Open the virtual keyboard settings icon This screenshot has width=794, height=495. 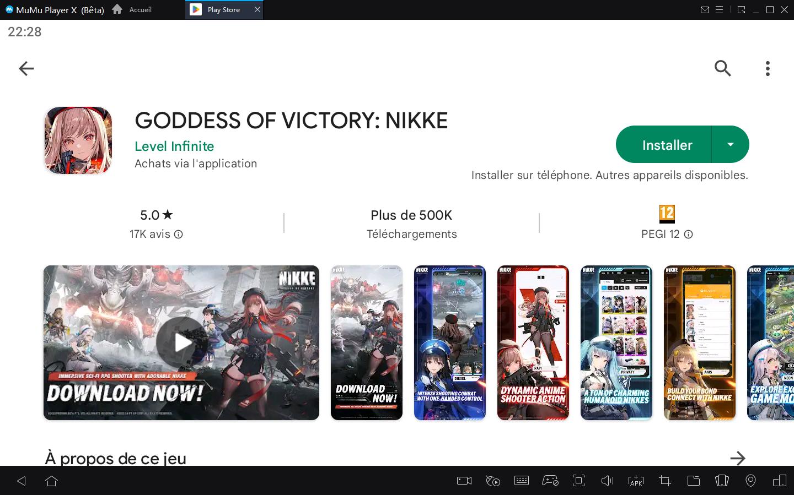[x=522, y=480]
